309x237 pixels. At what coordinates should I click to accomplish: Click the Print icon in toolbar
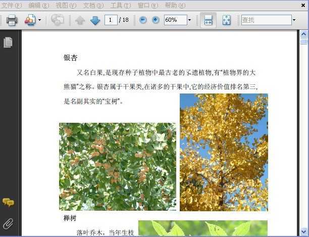pos(12,20)
